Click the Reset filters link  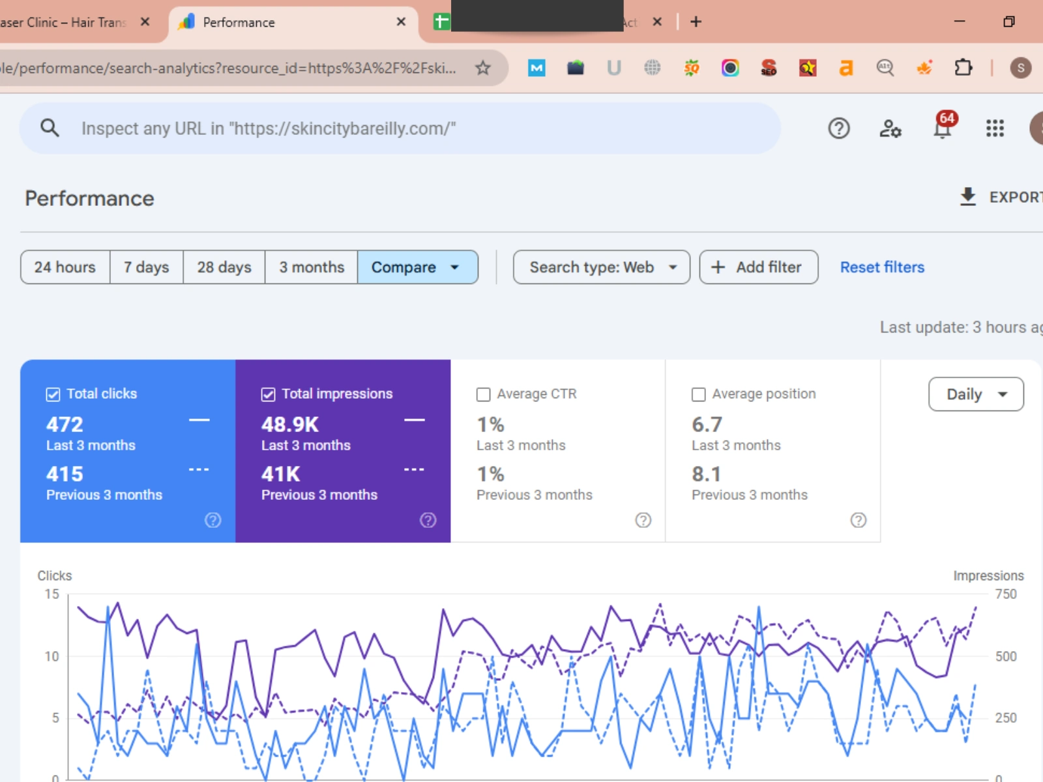coord(882,267)
